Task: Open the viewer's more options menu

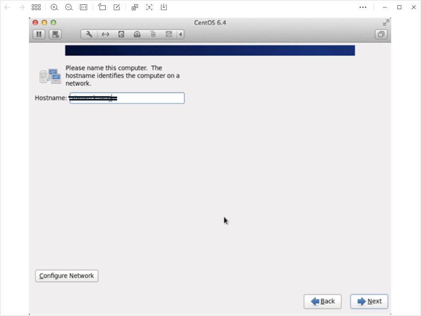Action: [x=363, y=7]
